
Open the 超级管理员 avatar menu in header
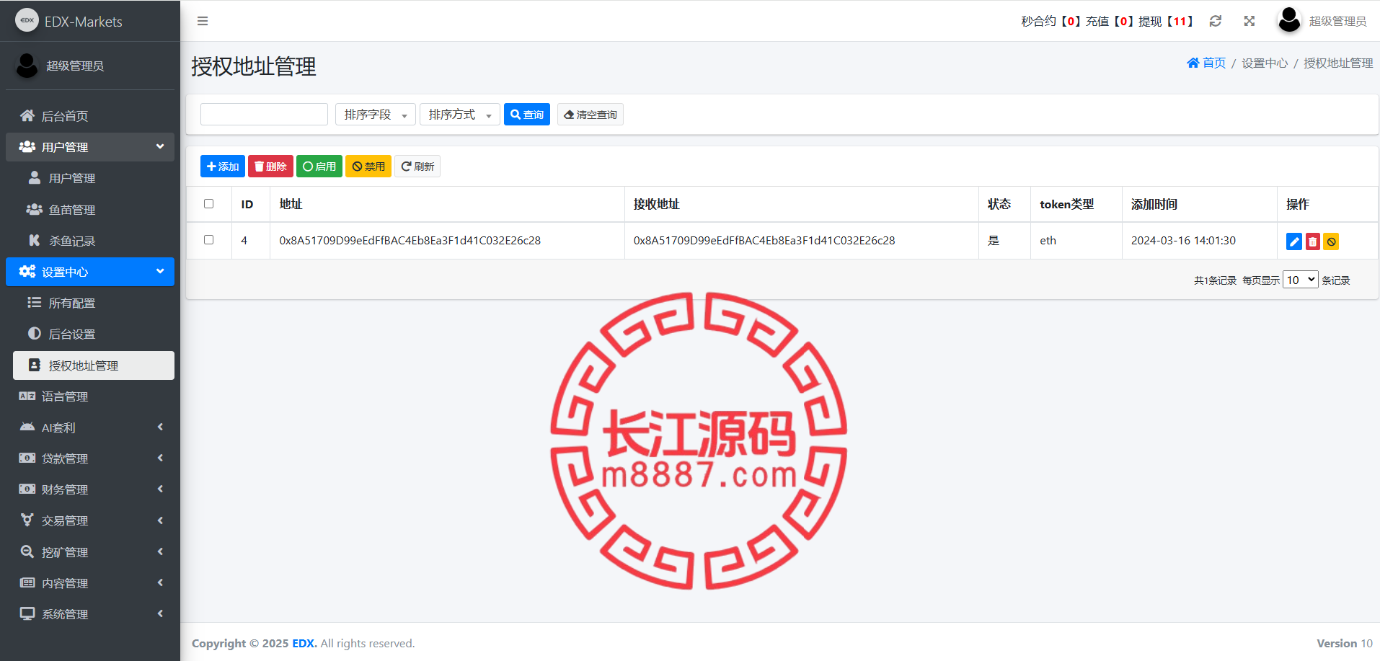[x=1322, y=21]
